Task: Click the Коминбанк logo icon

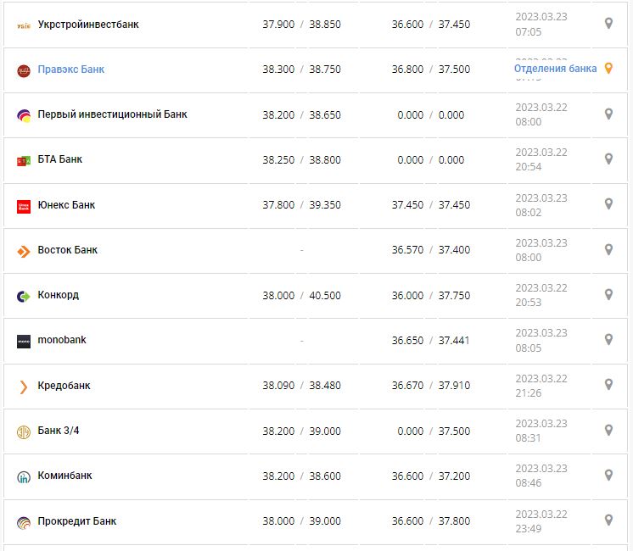Action: [x=24, y=476]
